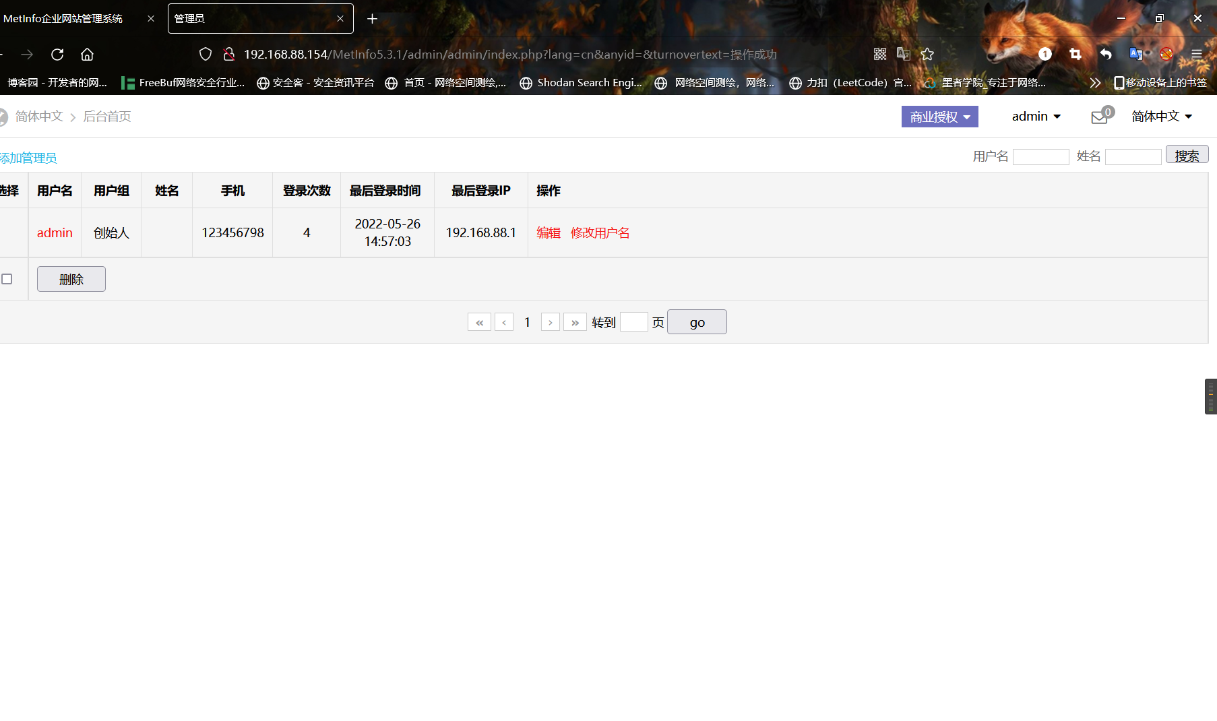Show more bookmarks with the double chevron
The width and height of the screenshot is (1217, 721).
tap(1095, 83)
